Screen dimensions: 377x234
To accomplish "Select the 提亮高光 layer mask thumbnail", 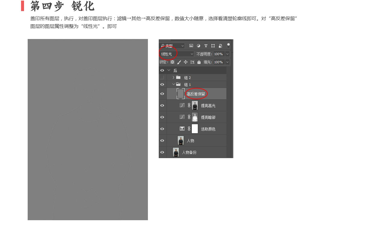I will click(x=195, y=106).
